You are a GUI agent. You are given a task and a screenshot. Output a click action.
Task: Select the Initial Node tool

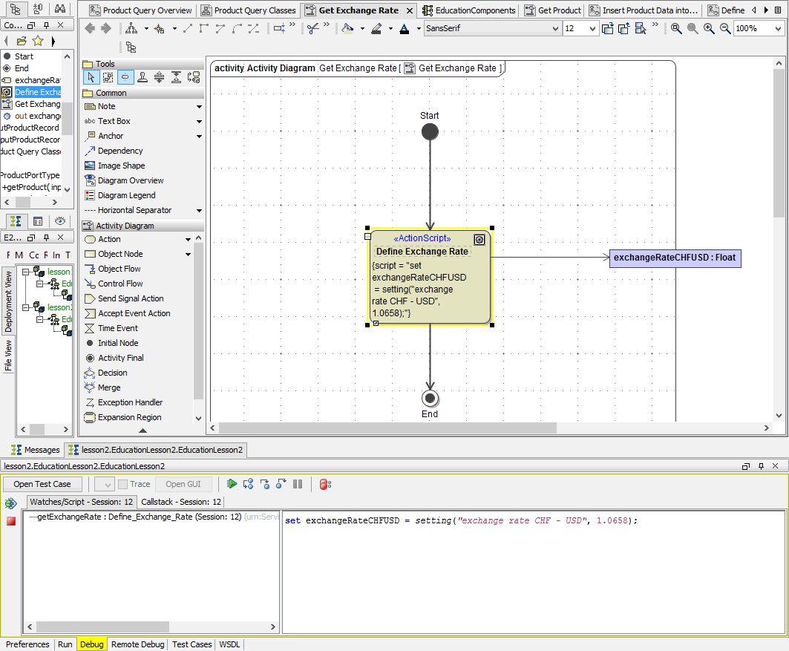coord(117,343)
